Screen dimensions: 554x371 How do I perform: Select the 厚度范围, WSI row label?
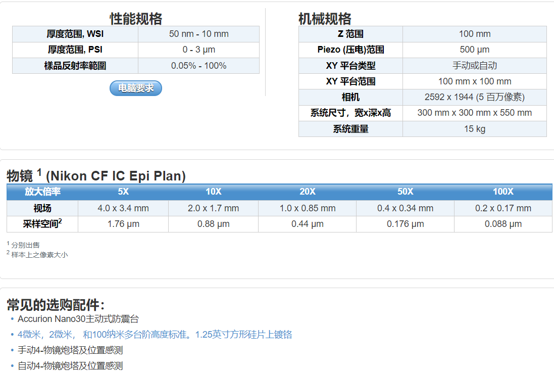75,34
